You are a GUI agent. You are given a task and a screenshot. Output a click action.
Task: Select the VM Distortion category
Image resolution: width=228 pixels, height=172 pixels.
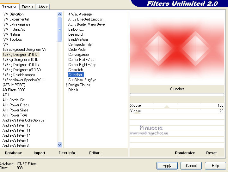pos(14,14)
